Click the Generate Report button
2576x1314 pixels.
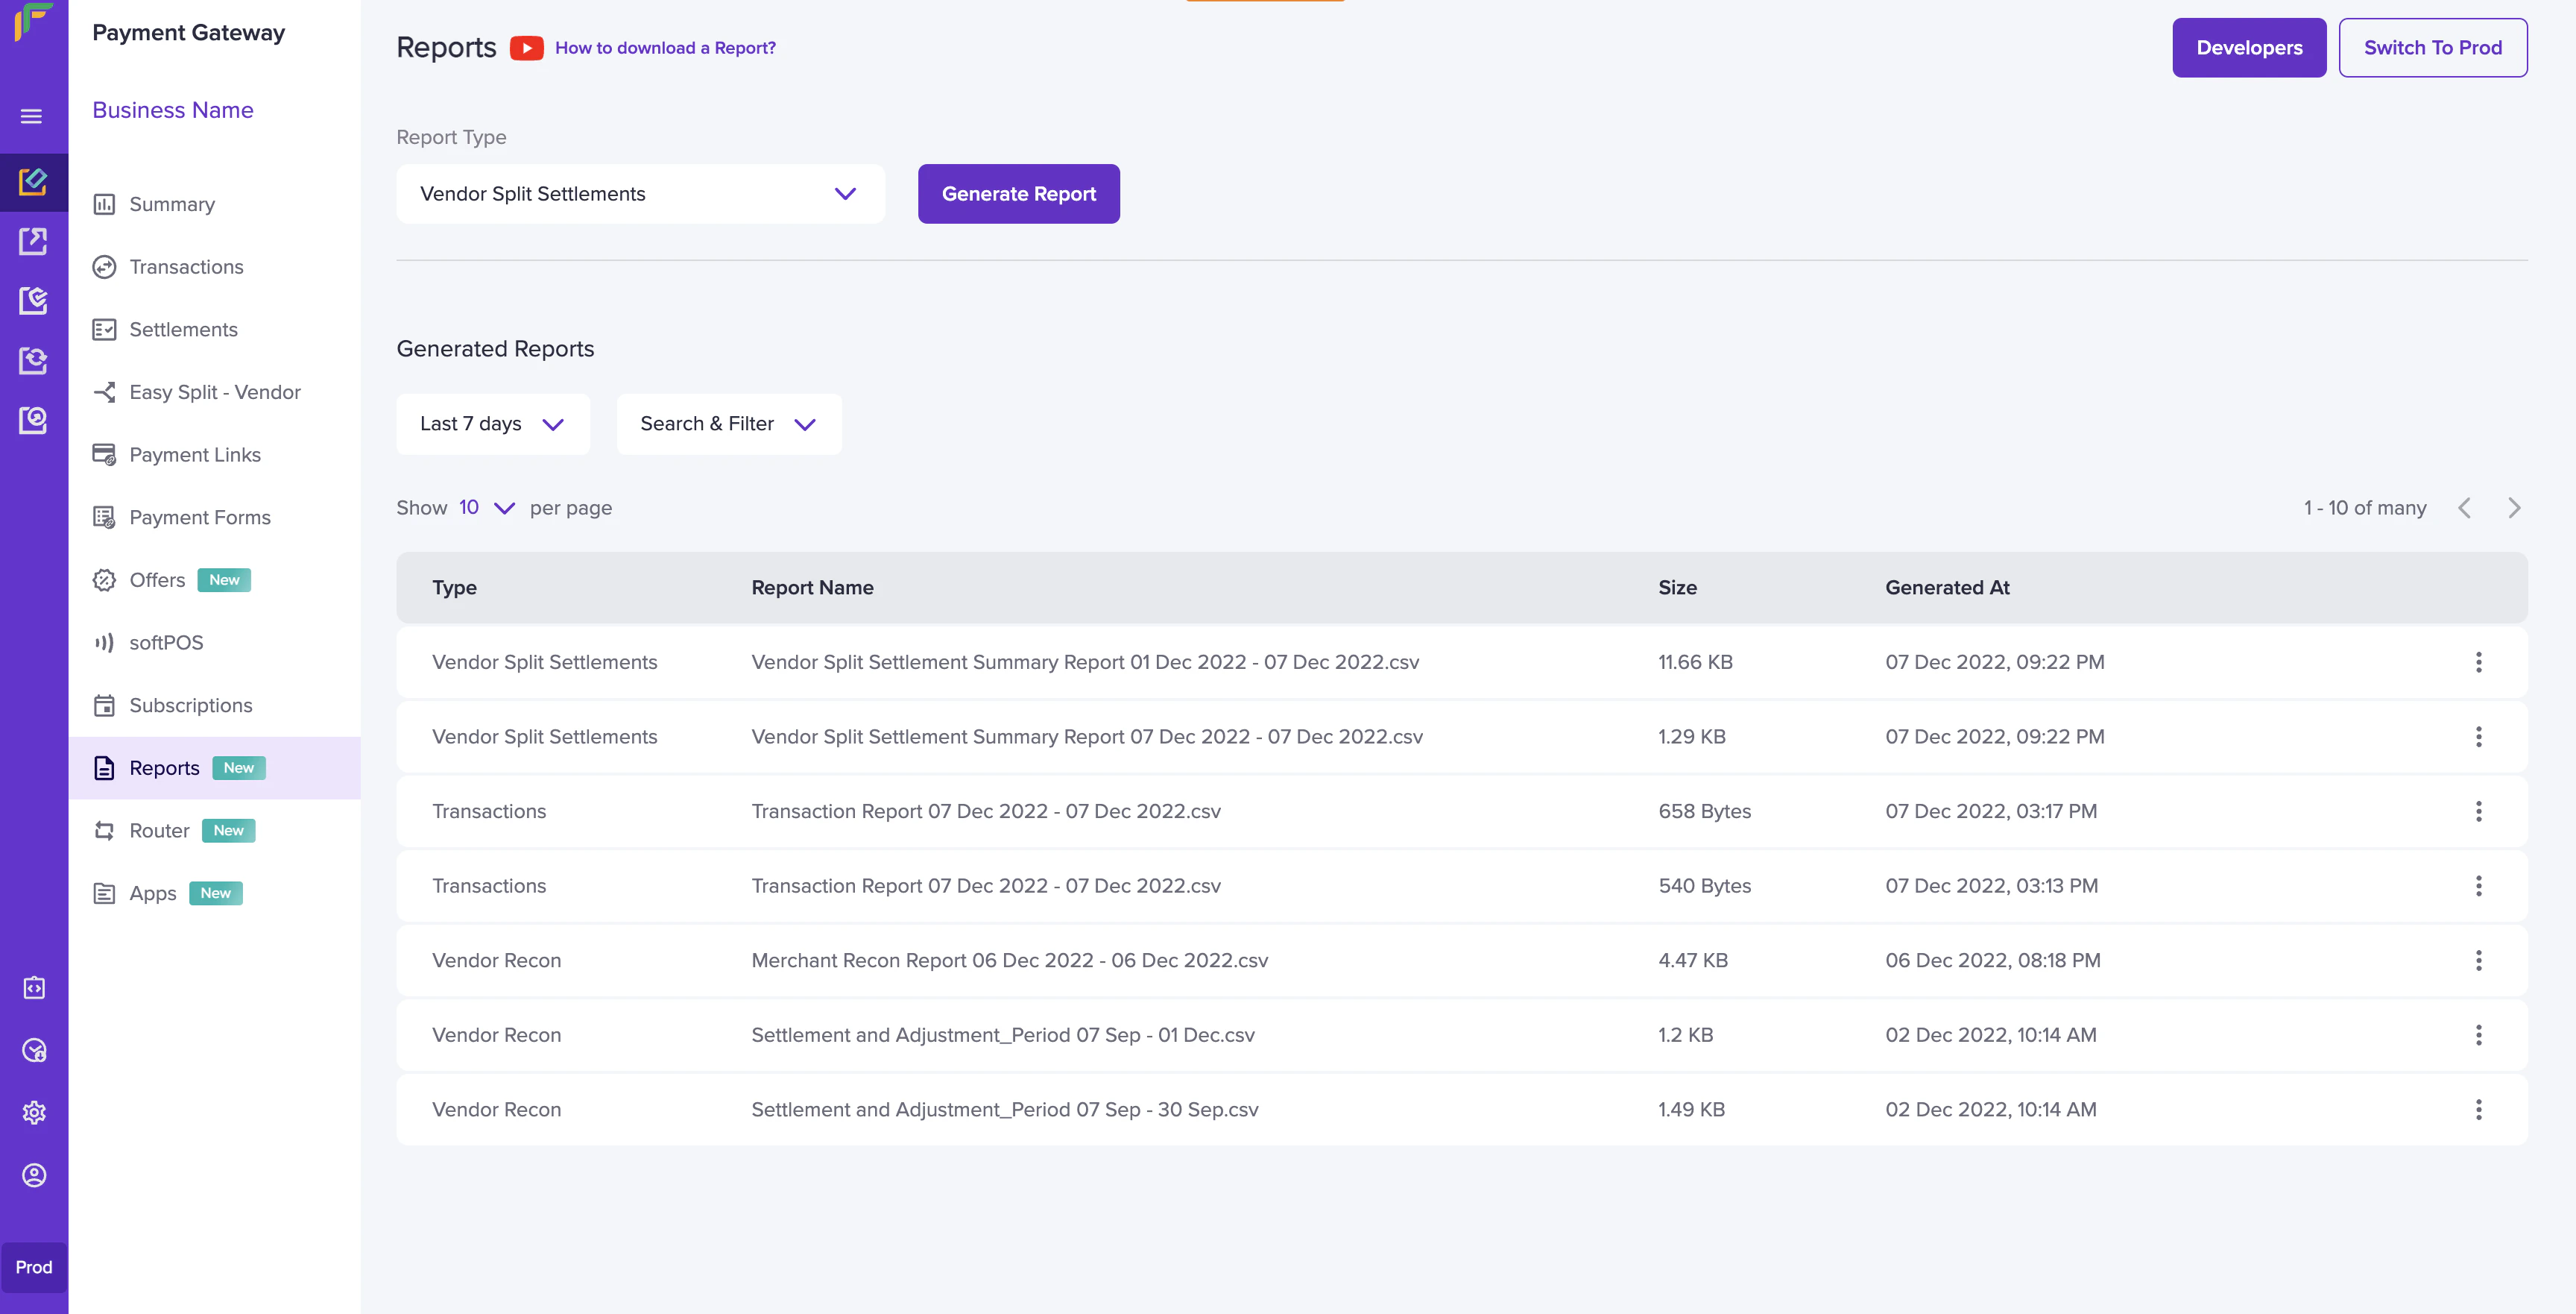click(1018, 194)
